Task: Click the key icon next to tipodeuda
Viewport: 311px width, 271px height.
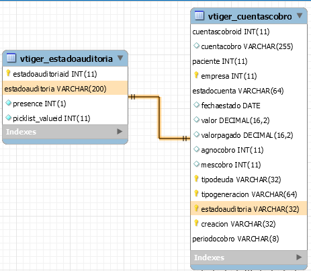Action: (x=196, y=178)
